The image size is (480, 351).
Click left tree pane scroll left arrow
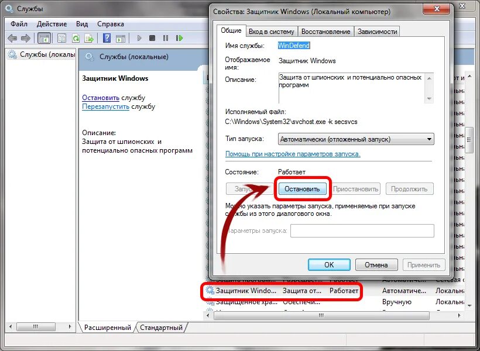coord(11,327)
